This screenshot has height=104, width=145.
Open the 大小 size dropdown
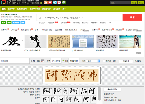(43, 61)
